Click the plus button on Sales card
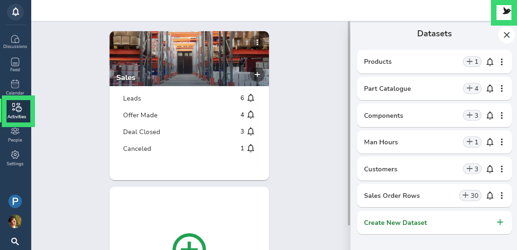 pyautogui.click(x=257, y=74)
